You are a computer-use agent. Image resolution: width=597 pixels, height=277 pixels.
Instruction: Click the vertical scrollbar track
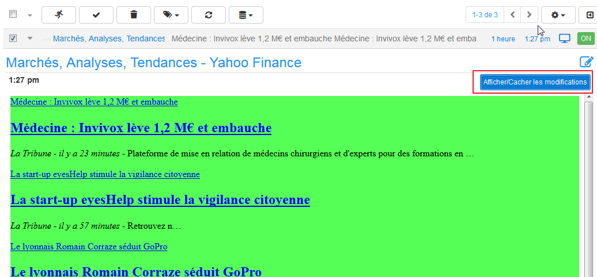(x=588, y=190)
